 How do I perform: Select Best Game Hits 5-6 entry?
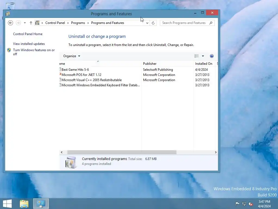(75, 70)
